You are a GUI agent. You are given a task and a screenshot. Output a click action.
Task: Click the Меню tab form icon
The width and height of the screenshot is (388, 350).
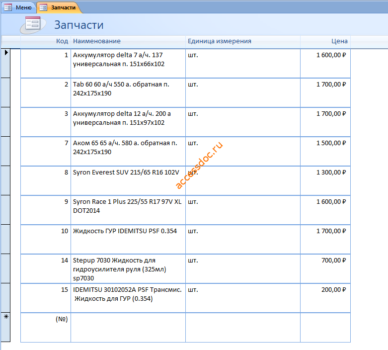click(x=8, y=7)
